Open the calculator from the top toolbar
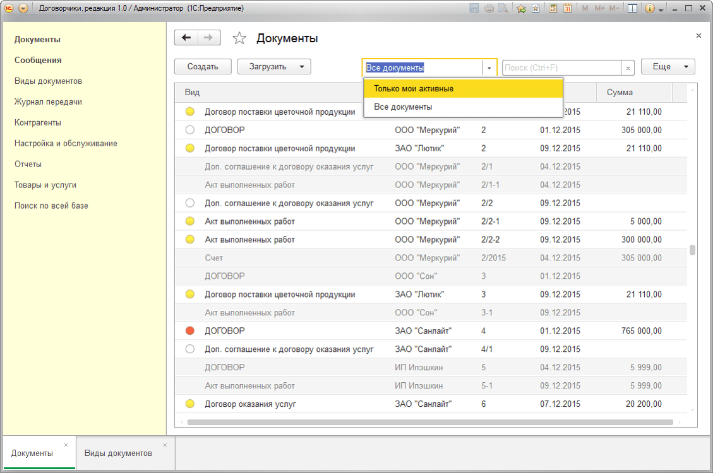Image resolution: width=713 pixels, height=473 pixels. click(553, 9)
